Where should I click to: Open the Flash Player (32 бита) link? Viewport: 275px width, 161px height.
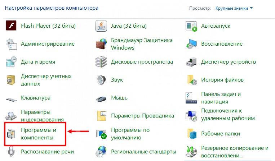(x=48, y=26)
